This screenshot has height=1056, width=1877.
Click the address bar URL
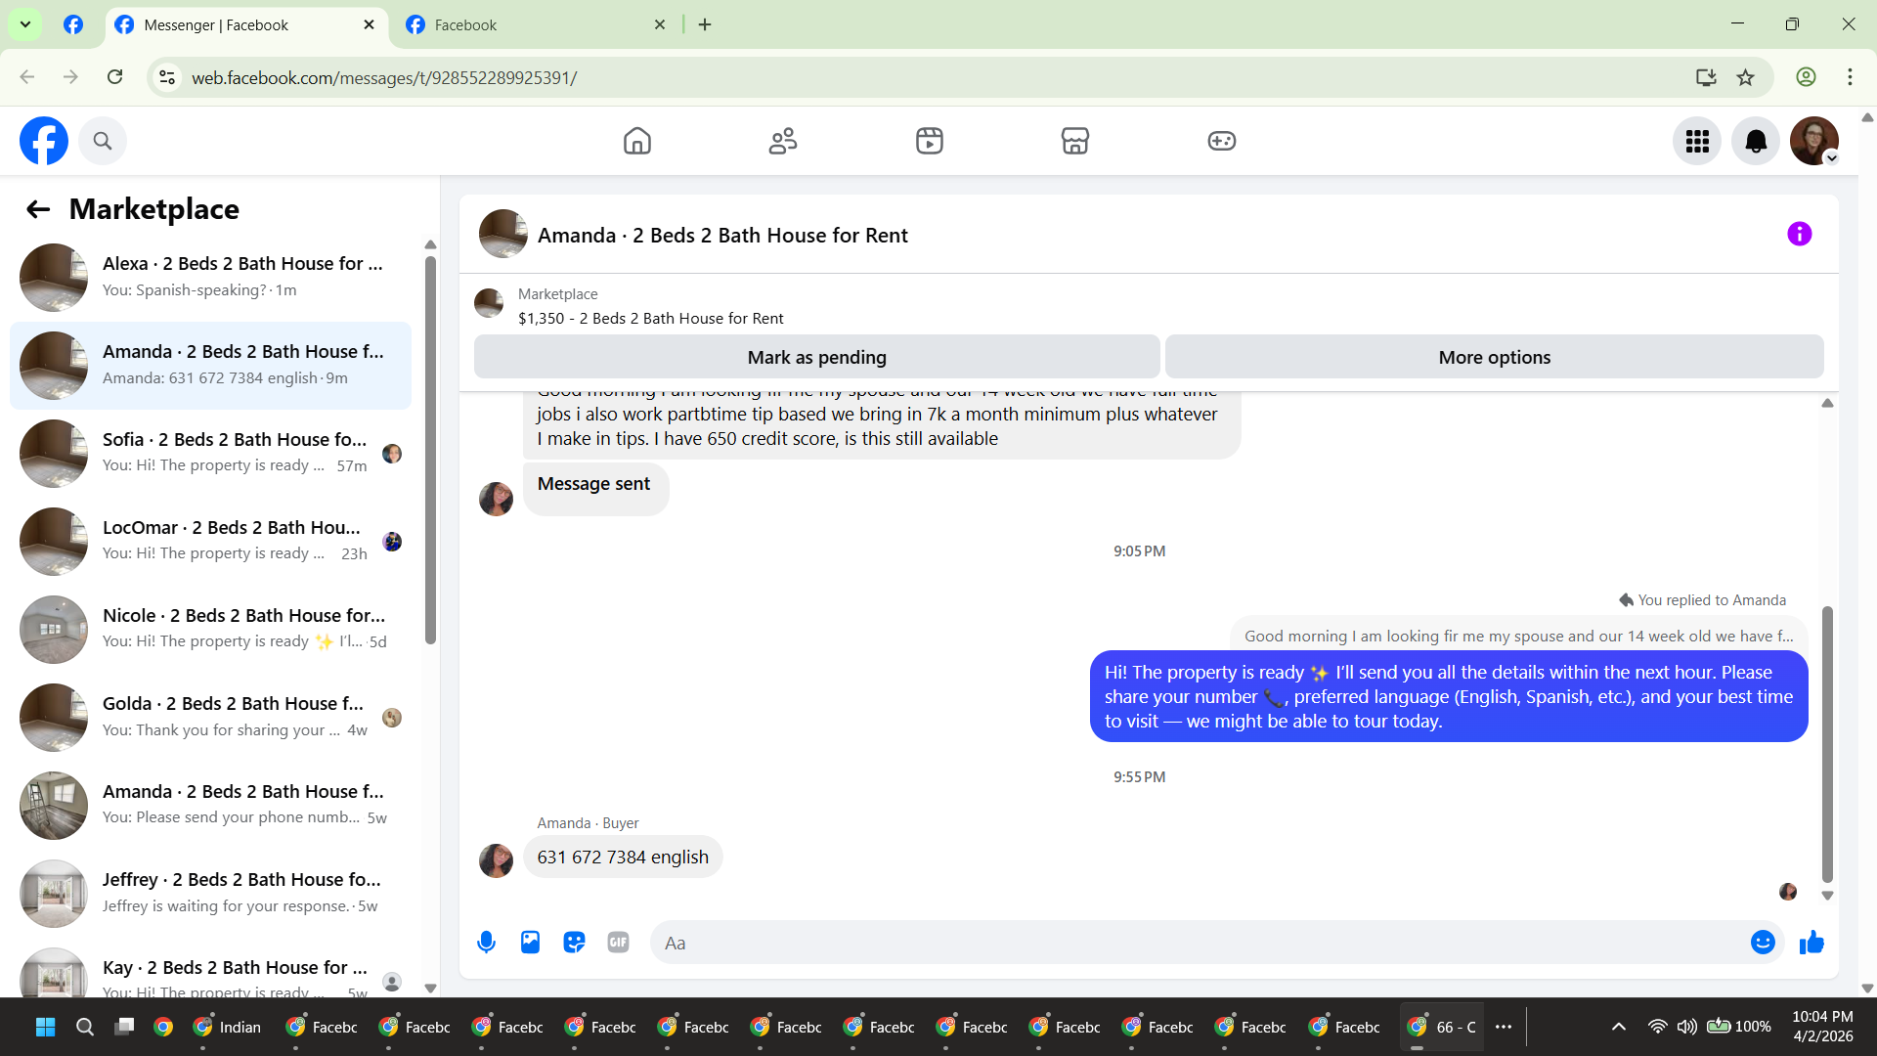(x=384, y=78)
